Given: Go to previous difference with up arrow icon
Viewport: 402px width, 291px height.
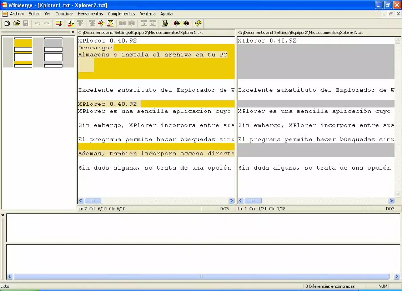Looking at the screenshot, I should coord(80,24).
